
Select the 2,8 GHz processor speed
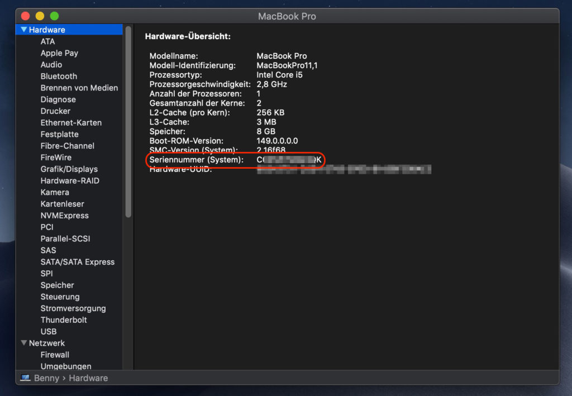pos(271,84)
